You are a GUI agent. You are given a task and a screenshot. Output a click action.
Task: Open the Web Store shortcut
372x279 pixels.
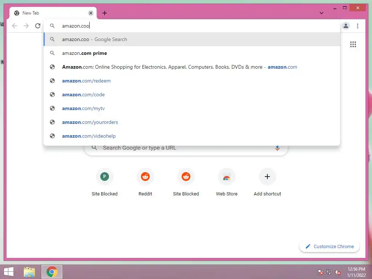pos(227,183)
